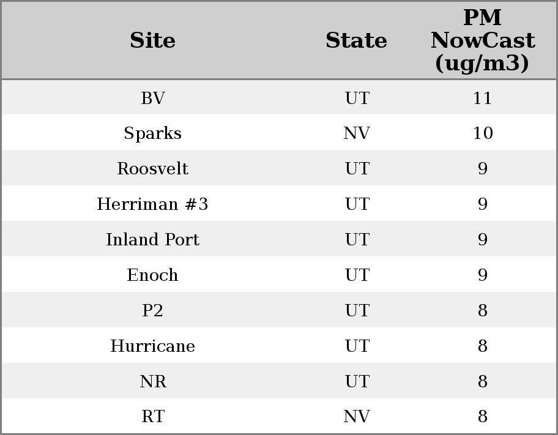Click the NV state cell in Sparks row
The image size is (558, 435).
356,133
